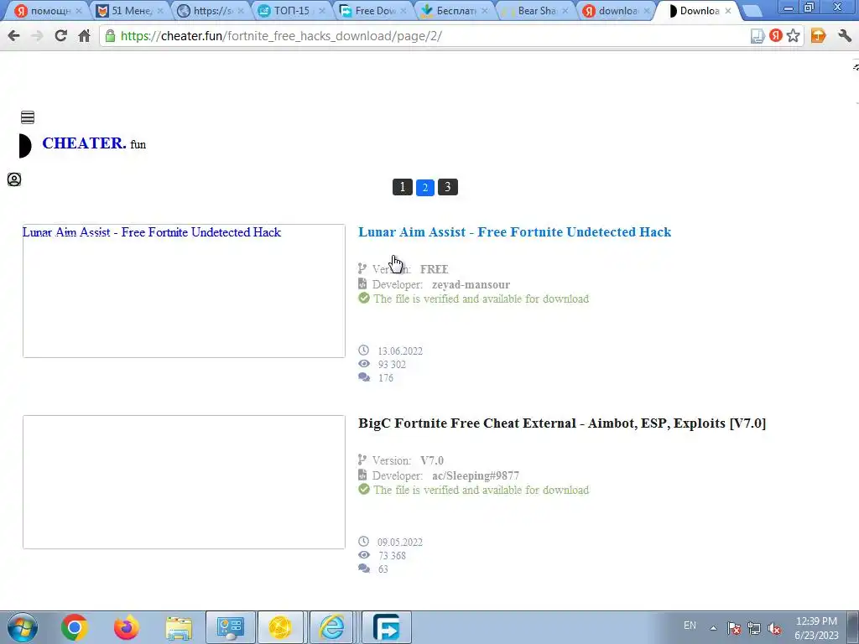Launch Firefox from the taskbar

(127, 627)
